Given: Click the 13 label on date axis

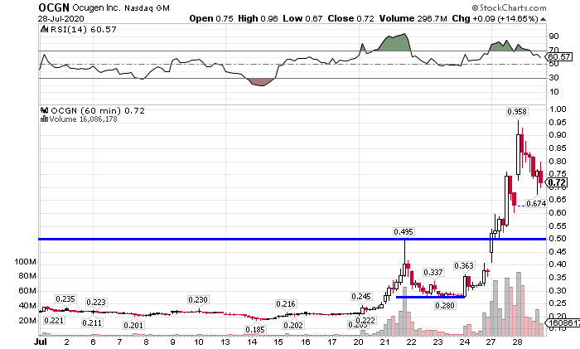Looking at the screenshot, I should click(x=225, y=342).
